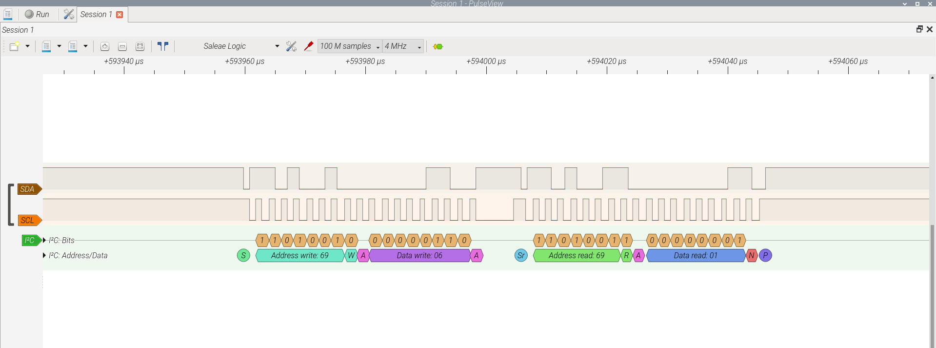The image size is (936, 348).
Task: Click the Save file icon
Action: [73, 46]
